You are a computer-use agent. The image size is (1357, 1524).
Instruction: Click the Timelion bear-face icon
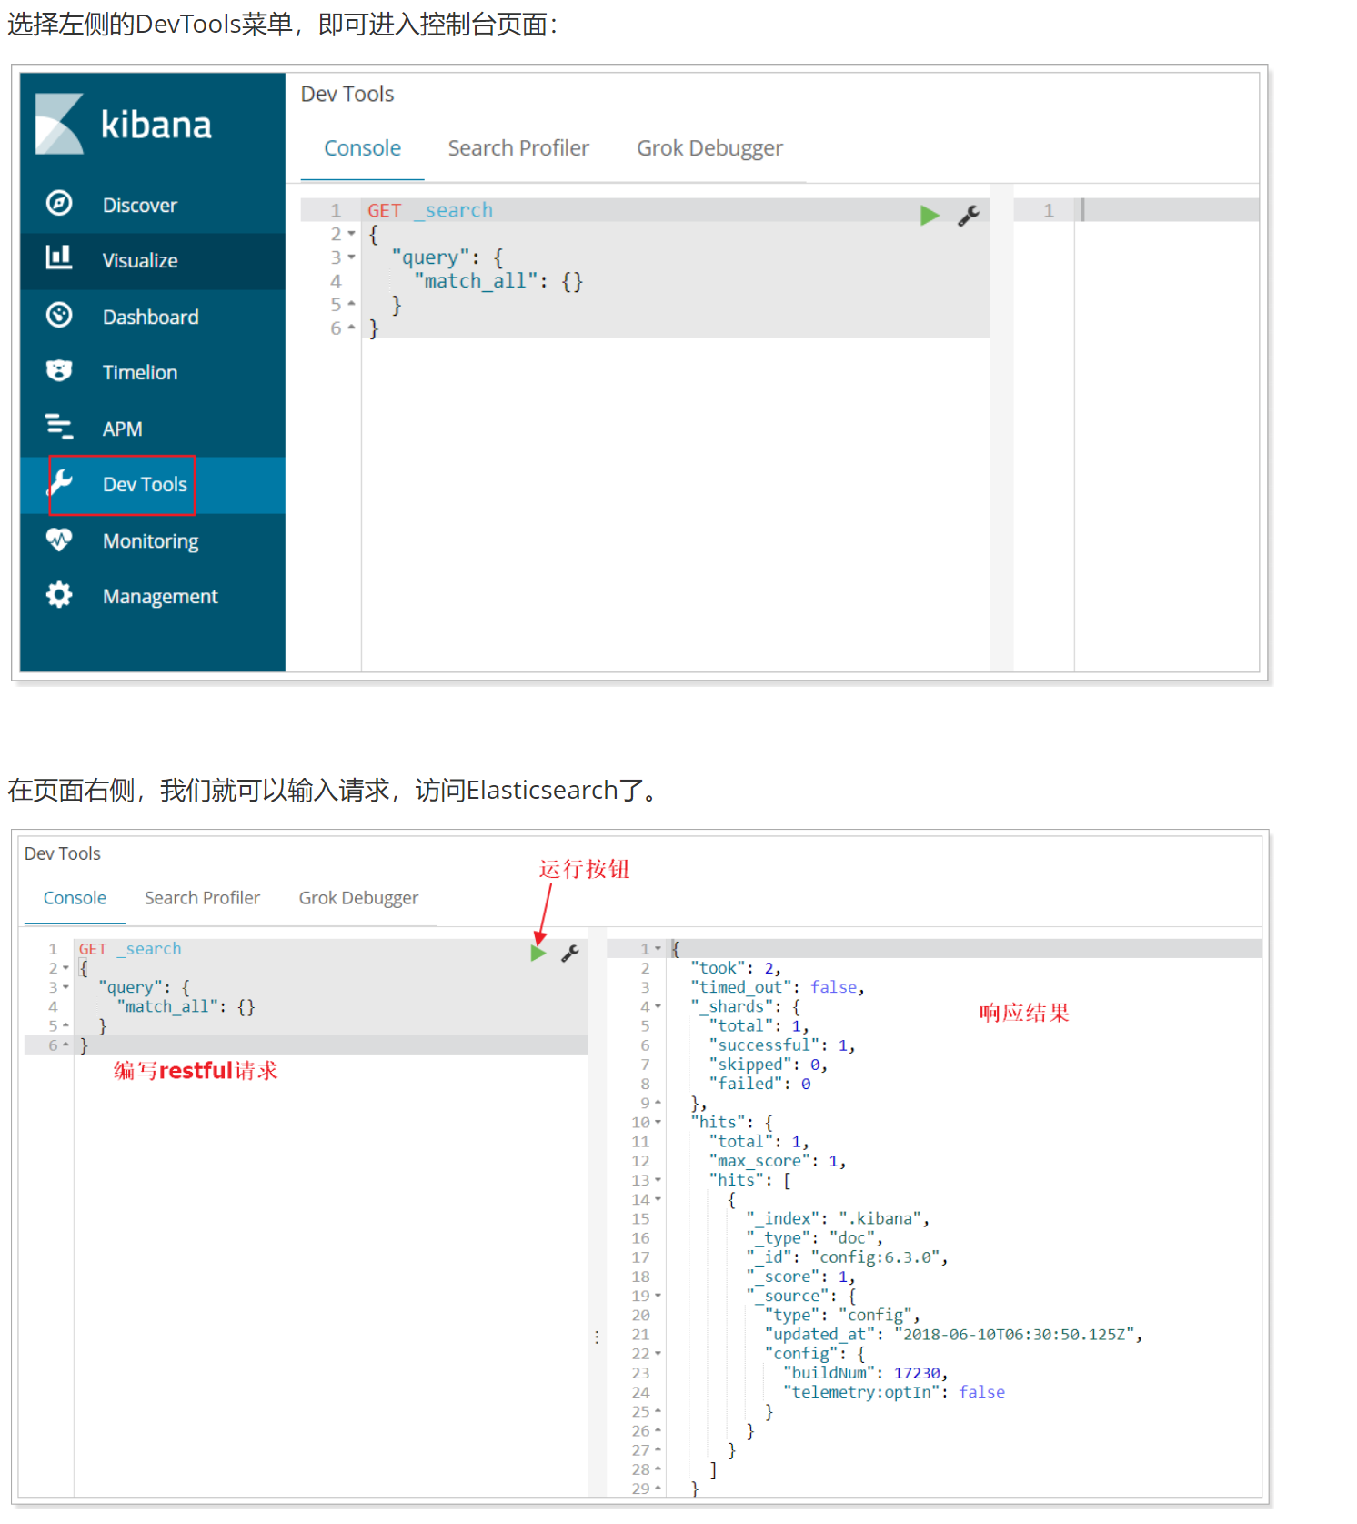(x=59, y=370)
